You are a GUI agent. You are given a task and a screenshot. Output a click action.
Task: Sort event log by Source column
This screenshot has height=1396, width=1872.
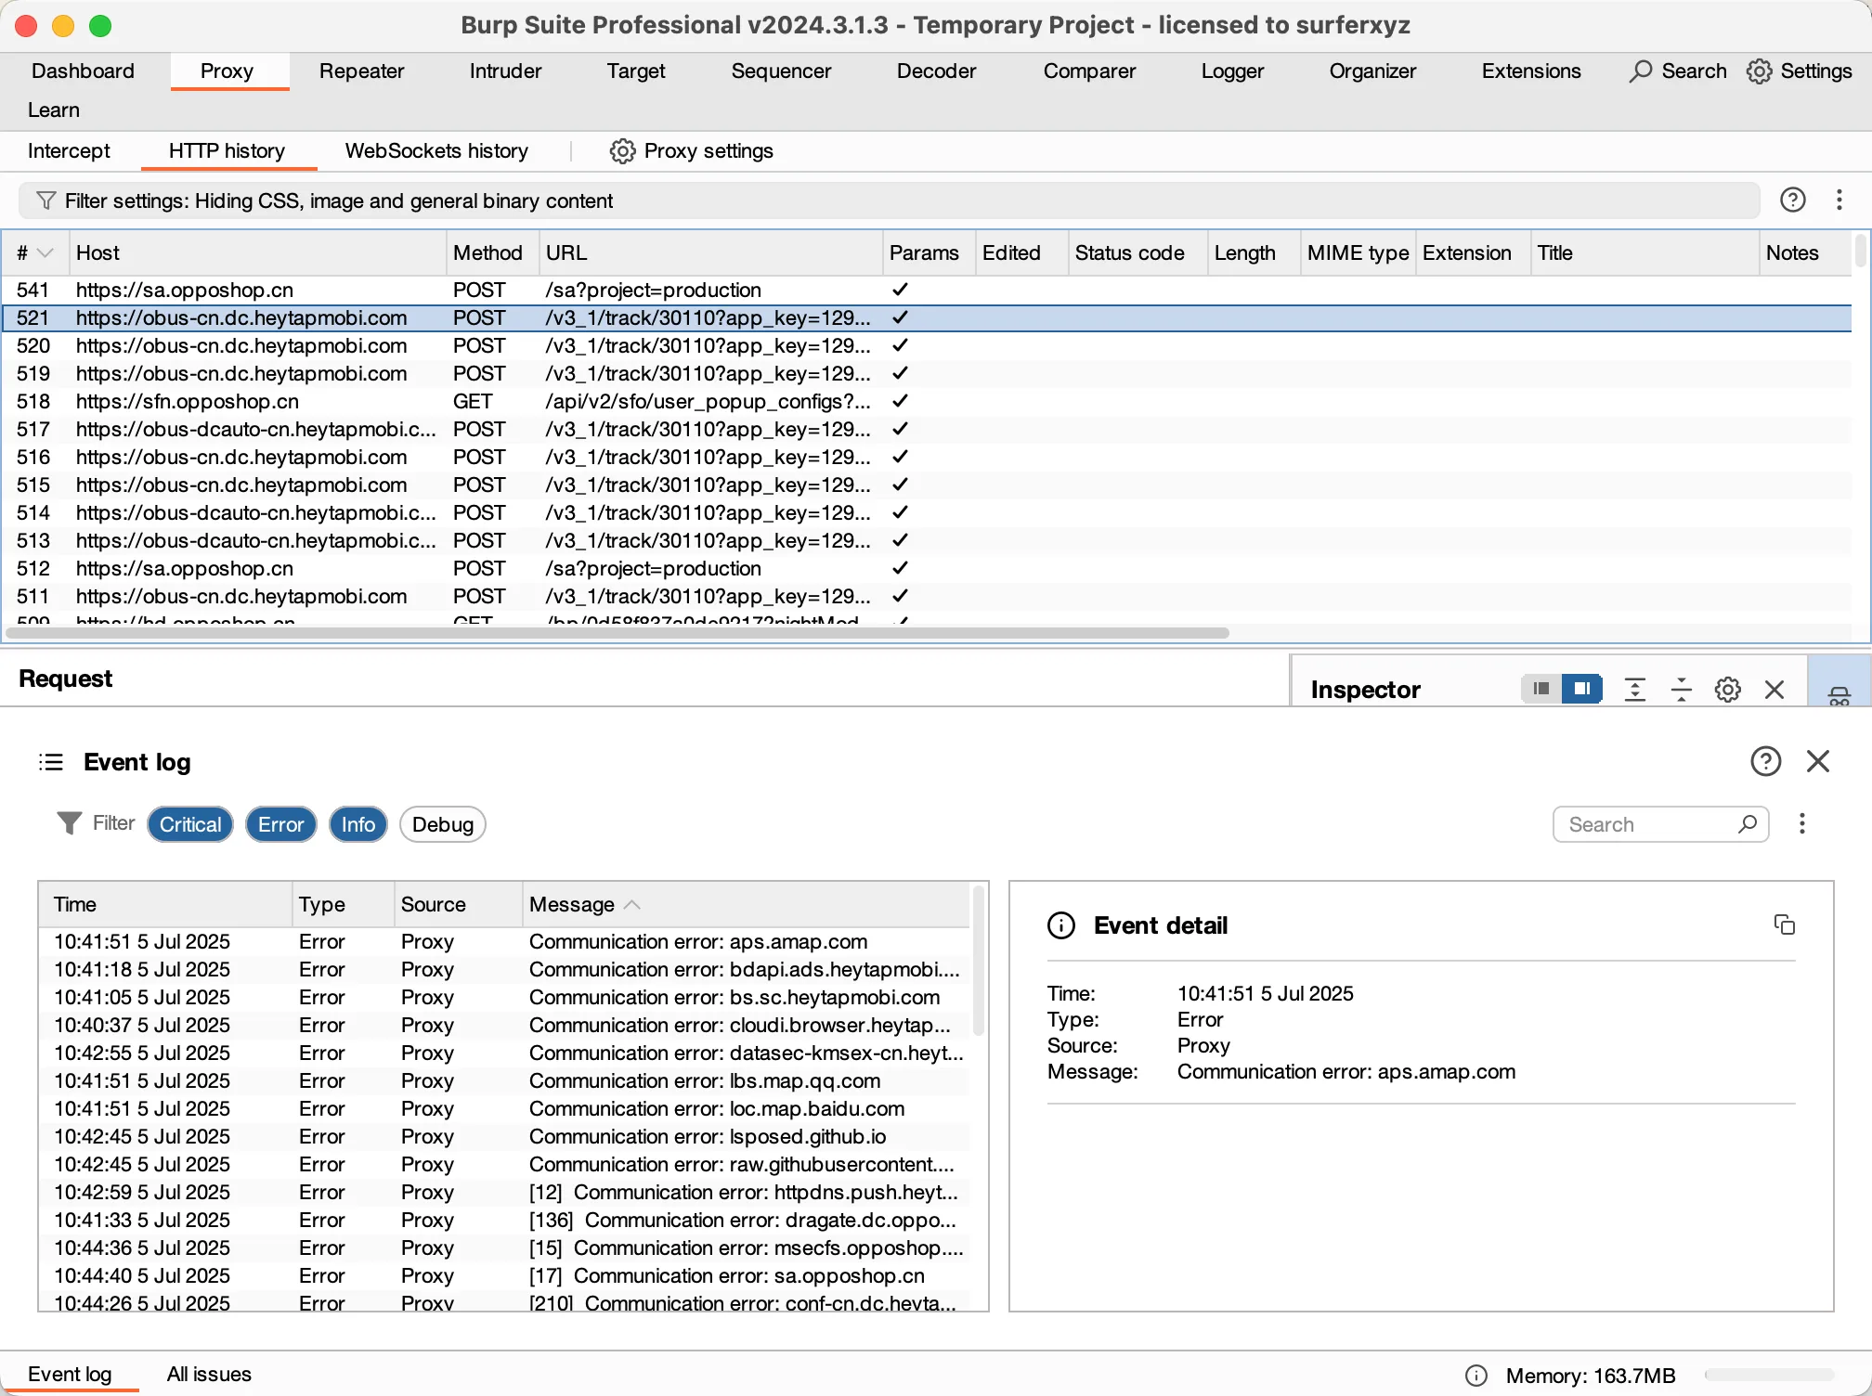[459, 904]
